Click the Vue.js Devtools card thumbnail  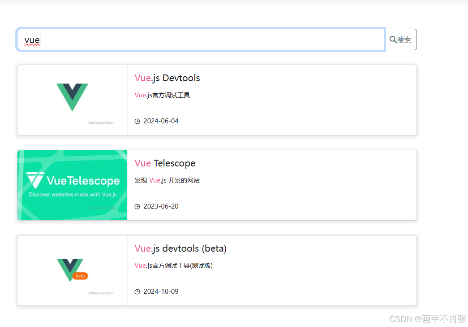pos(72,100)
